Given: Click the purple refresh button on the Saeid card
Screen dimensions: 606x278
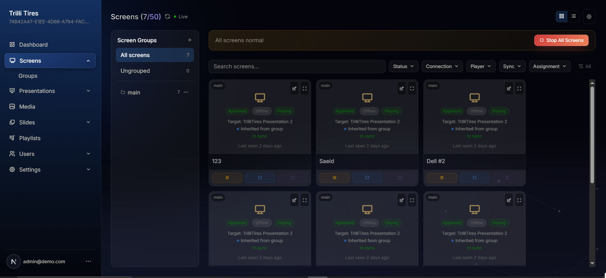Looking at the screenshot, I should pos(400,178).
